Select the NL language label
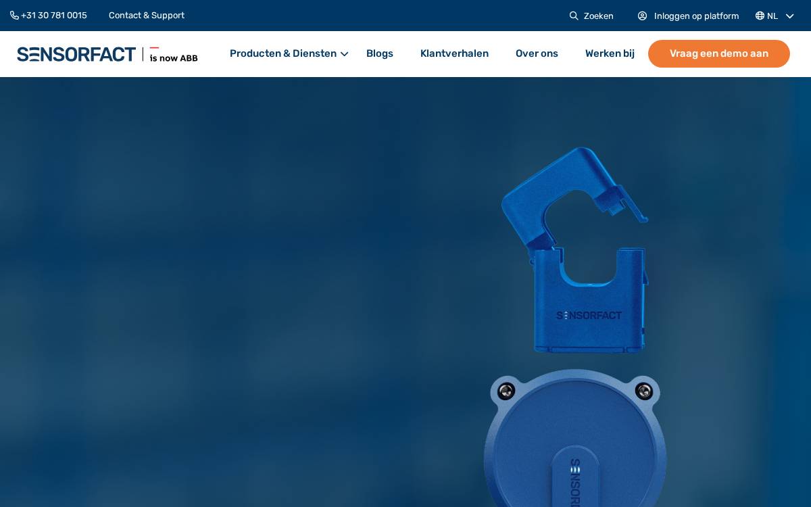 point(772,16)
